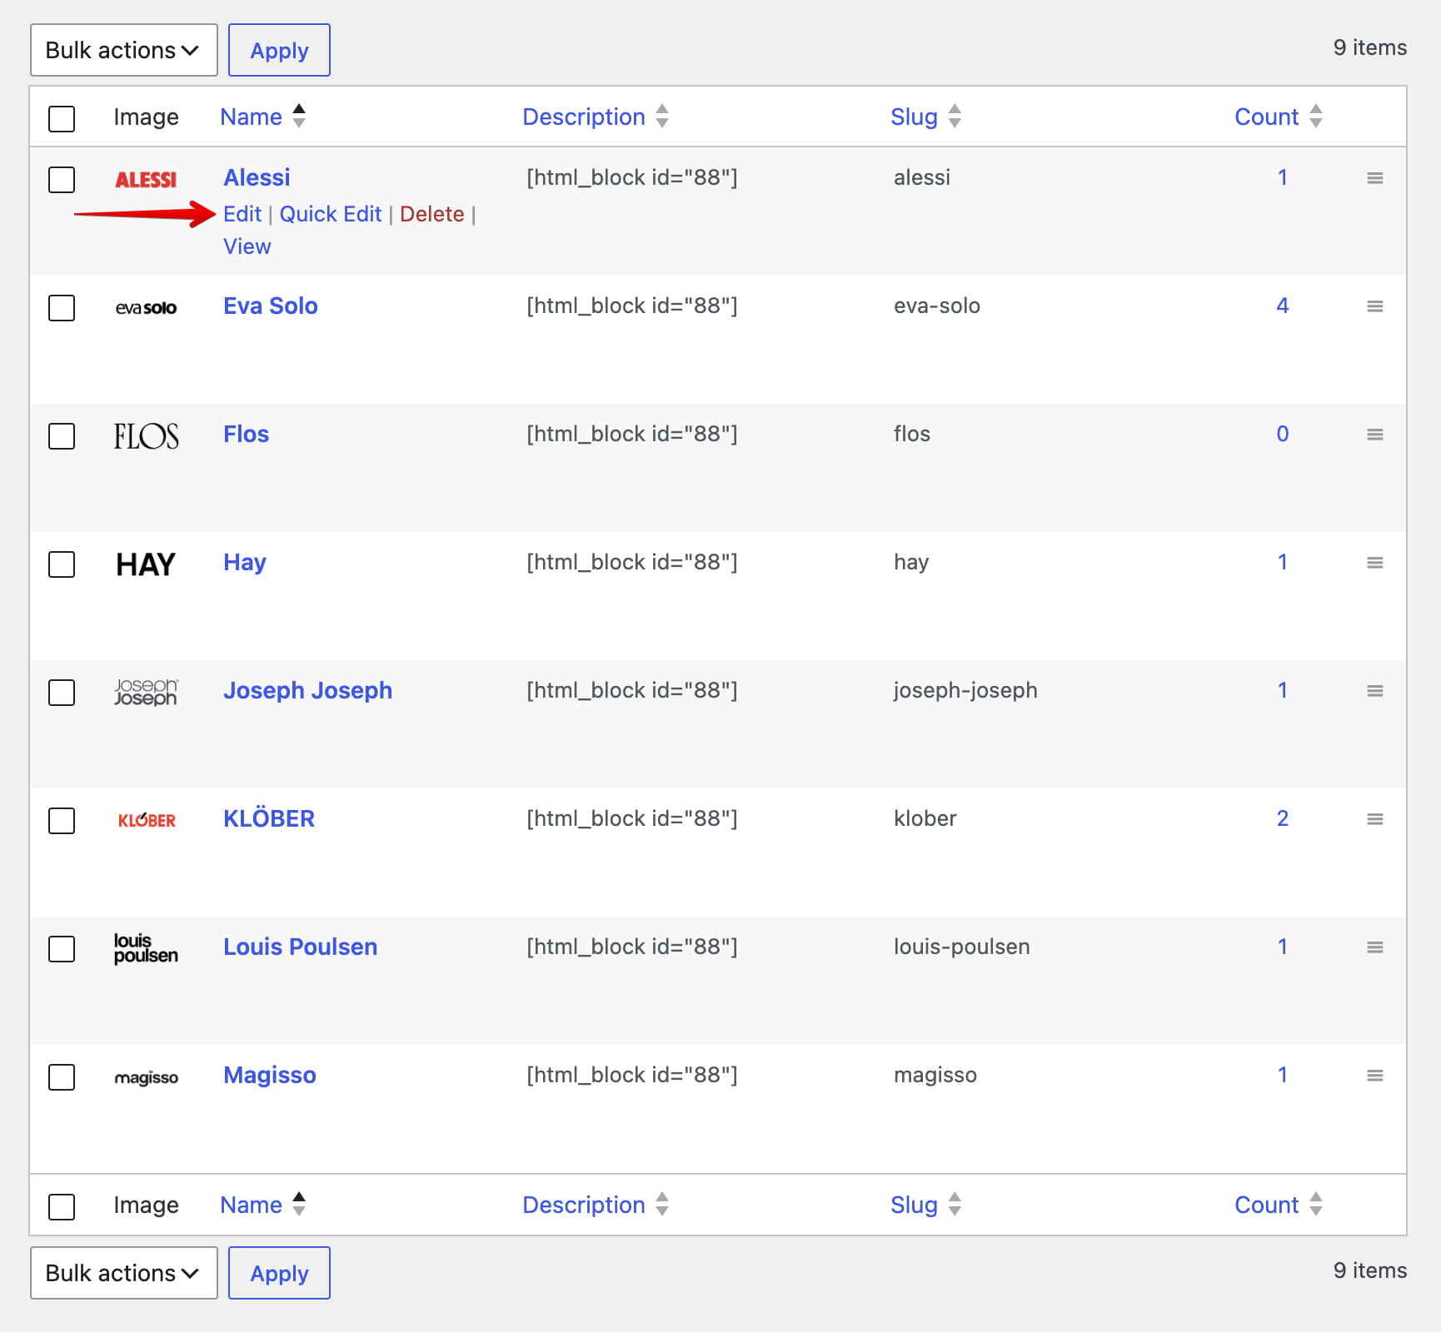Click the count 1 for Alessi

[x=1283, y=177]
